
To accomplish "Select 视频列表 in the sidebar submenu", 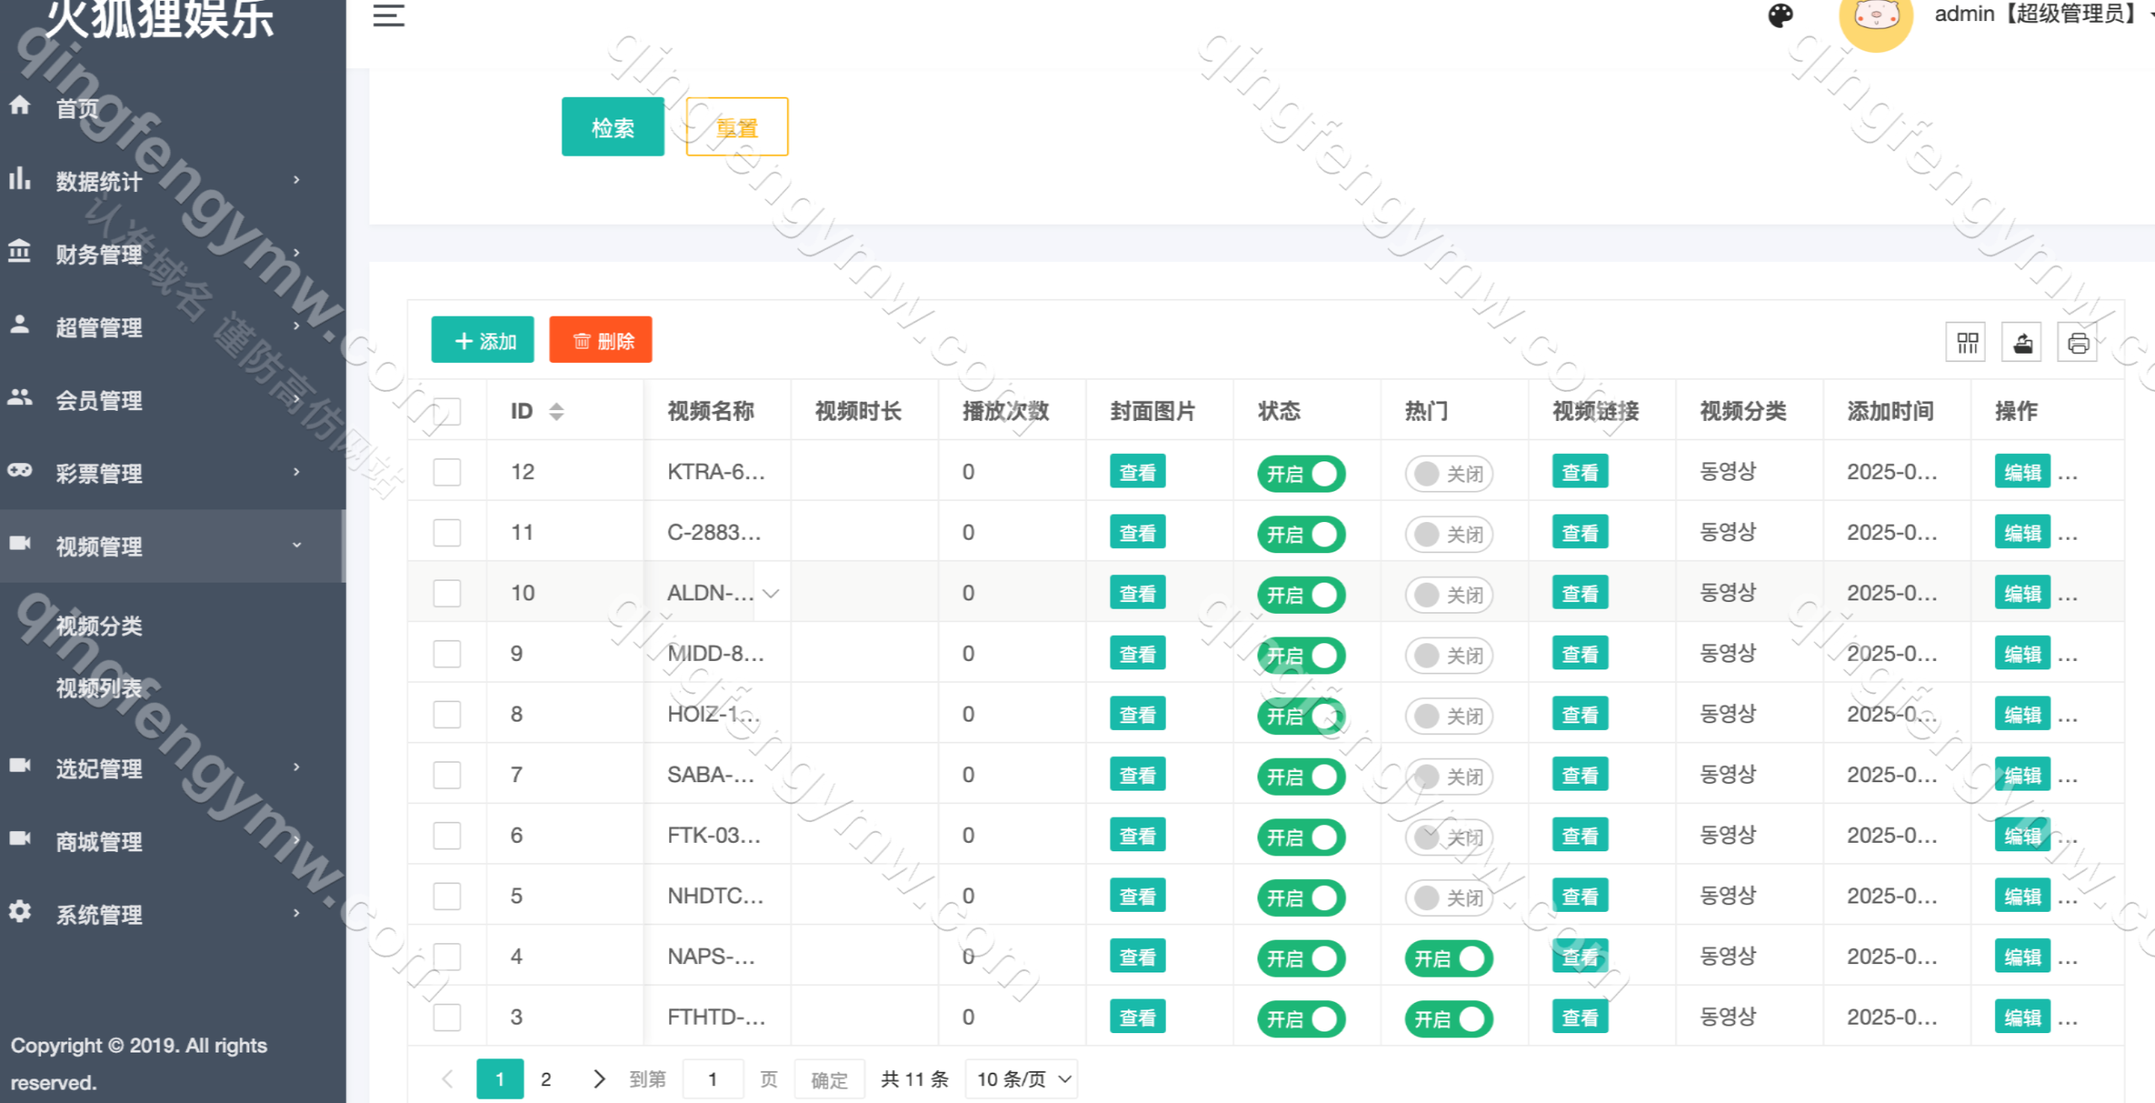I will [99, 688].
